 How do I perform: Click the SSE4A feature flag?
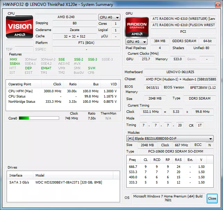[x=15, y=64]
